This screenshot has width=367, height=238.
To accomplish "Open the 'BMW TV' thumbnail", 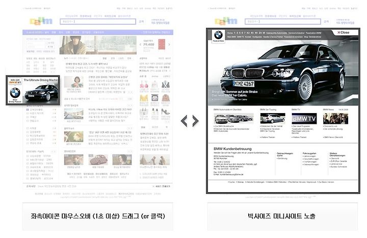I will click(304, 119).
